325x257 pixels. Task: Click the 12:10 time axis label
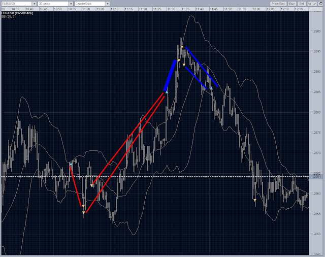284,9
